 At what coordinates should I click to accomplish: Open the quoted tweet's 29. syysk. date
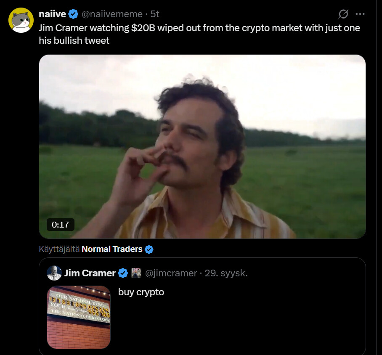[226, 273]
